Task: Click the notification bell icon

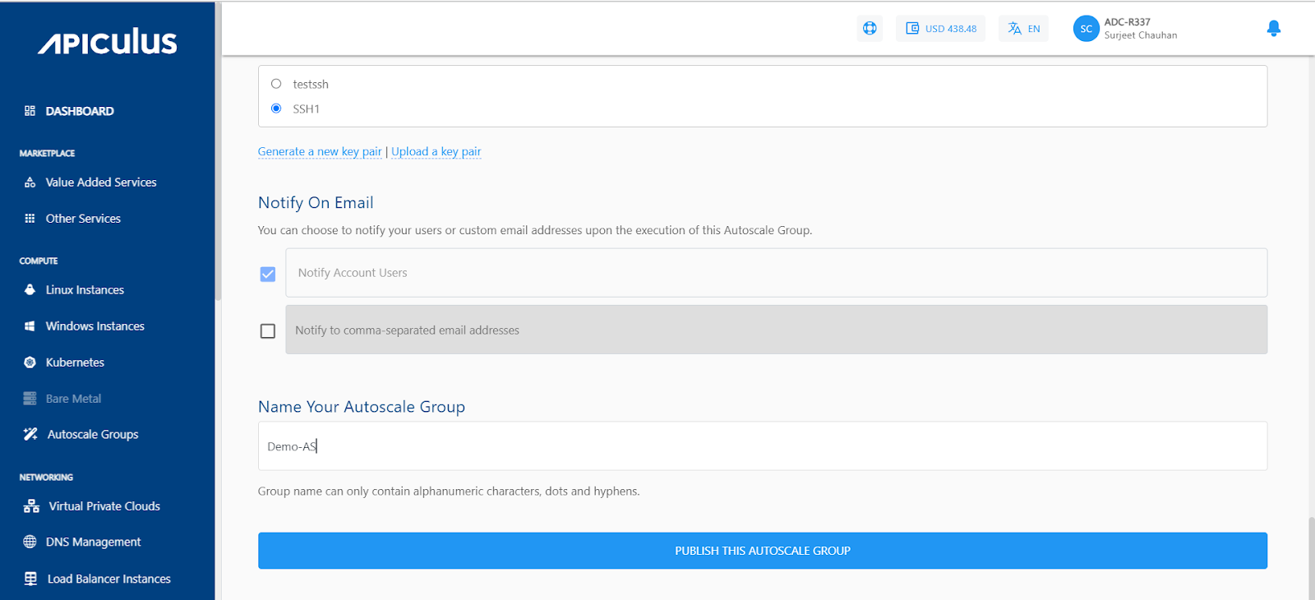Action: point(1273,29)
